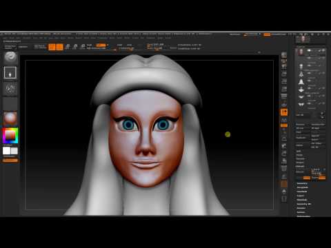
Task: Click the AAHalf icon on right shelf
Action: pos(284,89)
